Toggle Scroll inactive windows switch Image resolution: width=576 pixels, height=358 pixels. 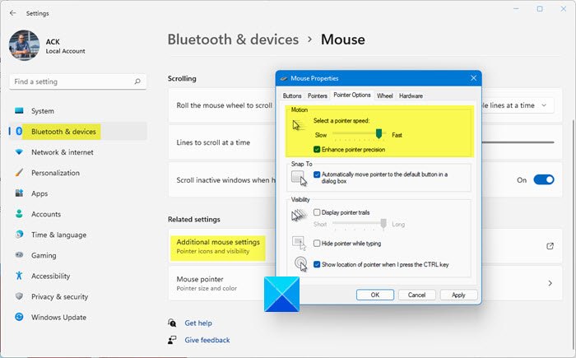544,179
